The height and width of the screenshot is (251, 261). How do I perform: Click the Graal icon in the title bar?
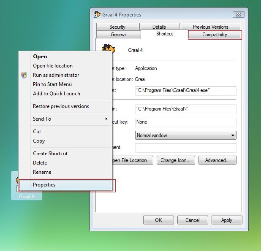click(x=97, y=15)
